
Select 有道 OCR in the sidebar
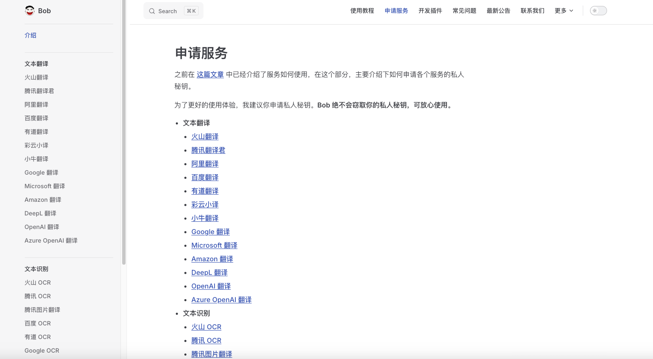(37, 337)
